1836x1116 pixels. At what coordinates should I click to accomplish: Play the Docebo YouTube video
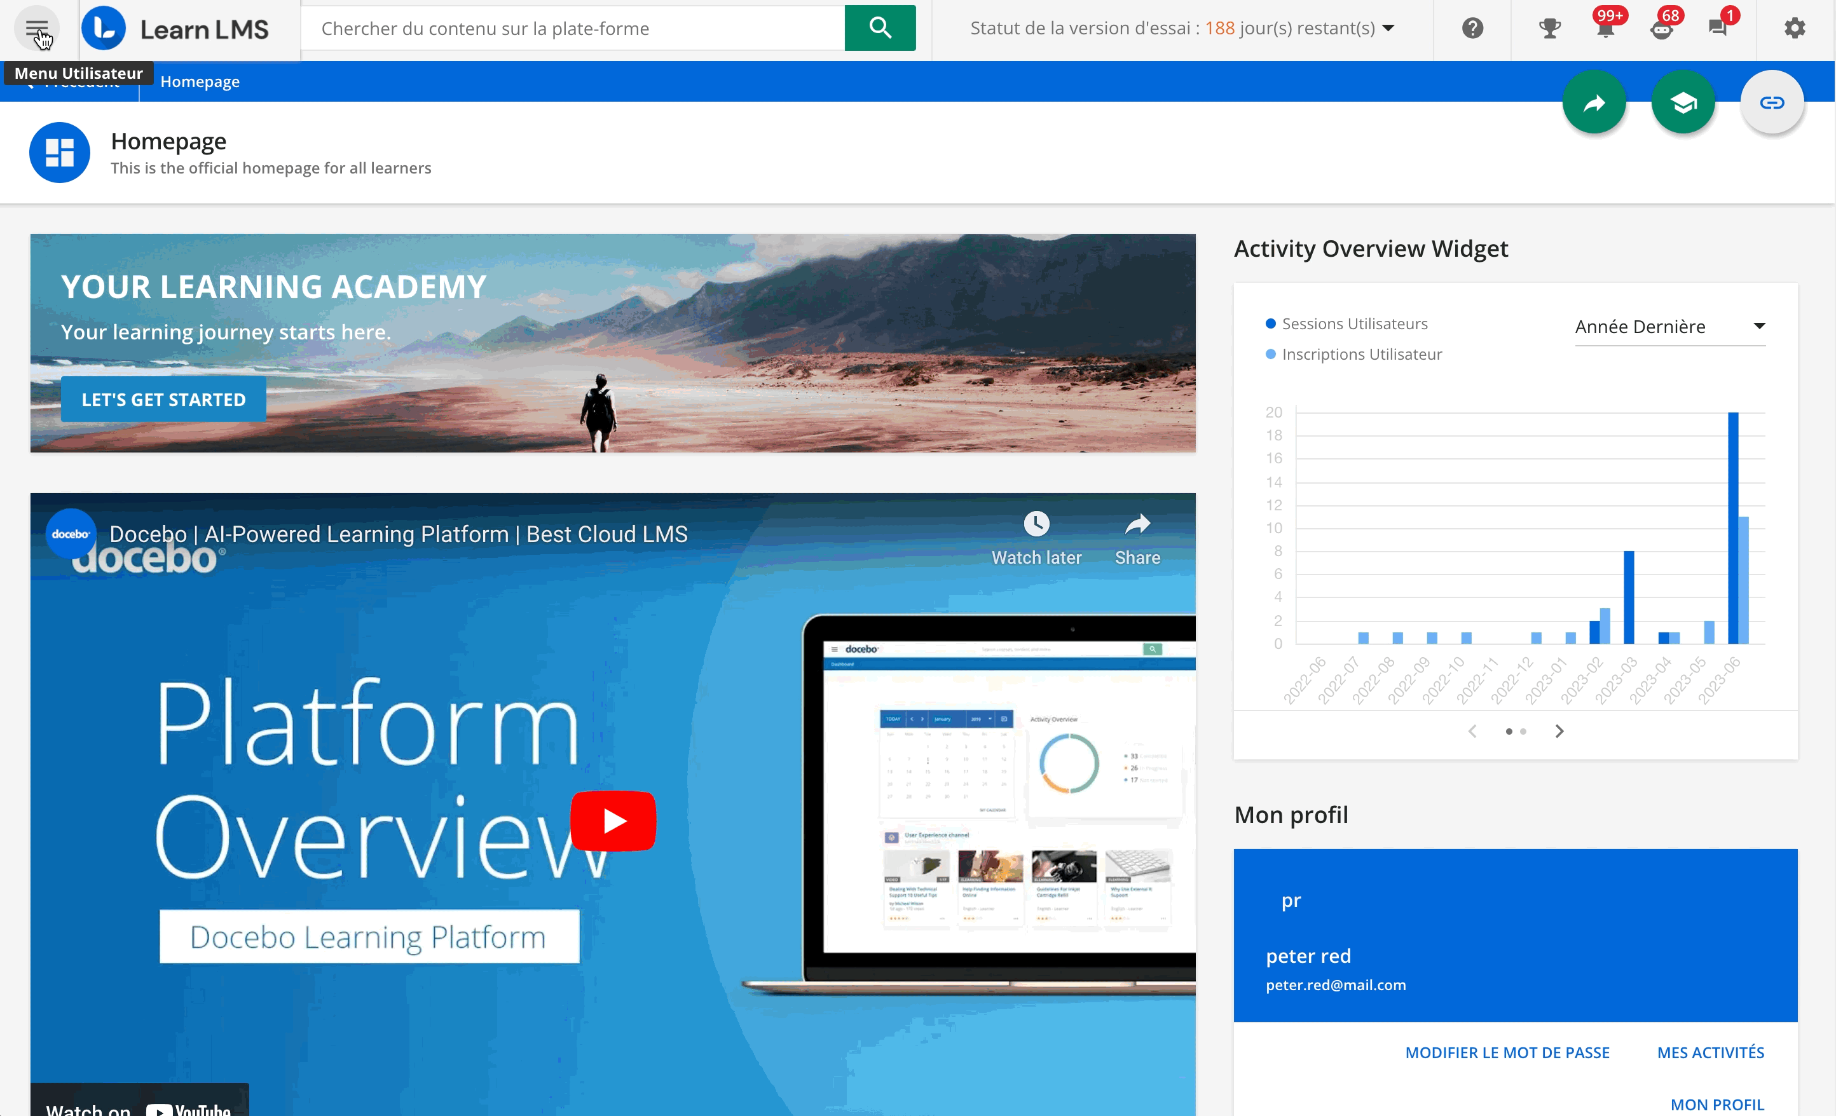(x=612, y=821)
